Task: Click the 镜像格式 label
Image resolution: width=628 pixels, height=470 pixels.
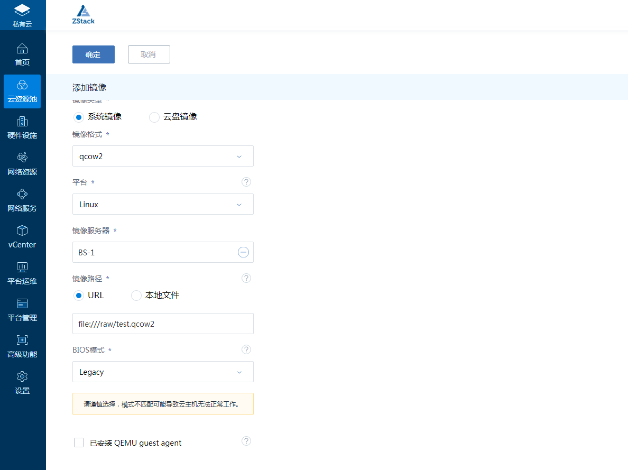Action: (x=87, y=134)
